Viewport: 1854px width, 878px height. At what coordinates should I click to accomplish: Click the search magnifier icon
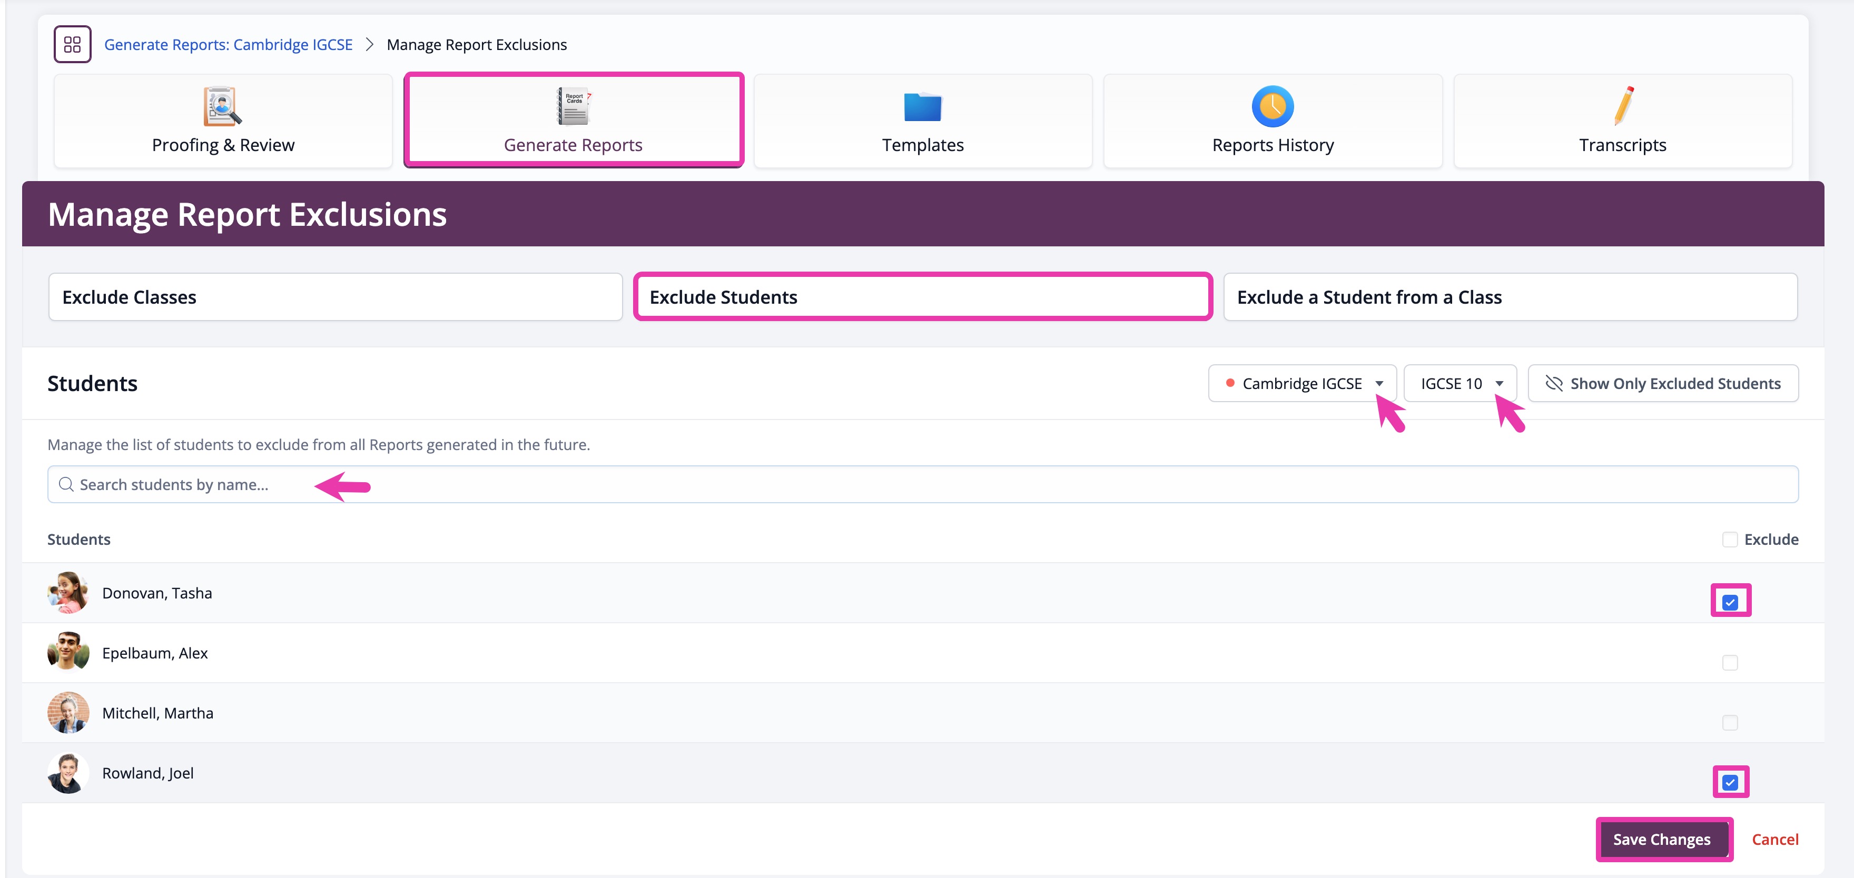point(66,485)
